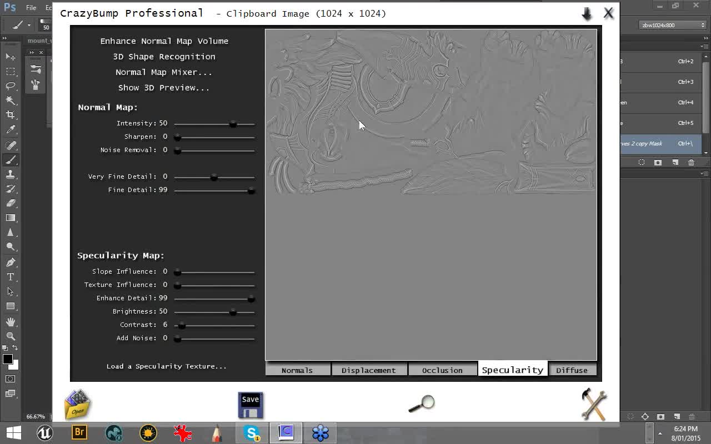This screenshot has width=711, height=444.
Task: Select the Sharpen/Blur tool
Action: click(x=11, y=233)
